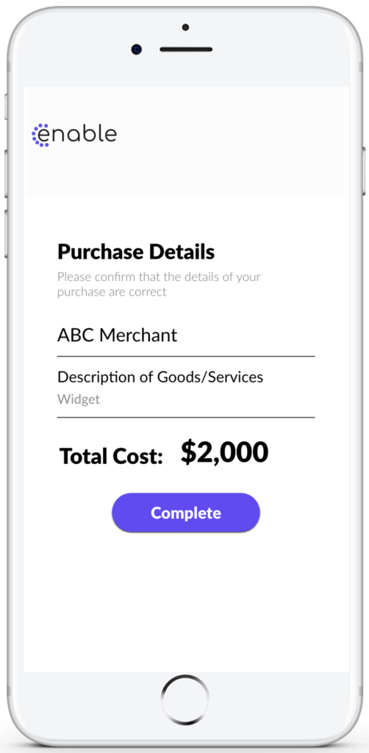Tap the front camera lens
Viewport: 369px width, 753px height.
(x=137, y=49)
